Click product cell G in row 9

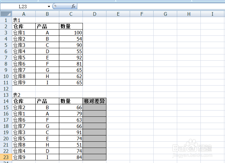point(47,70)
